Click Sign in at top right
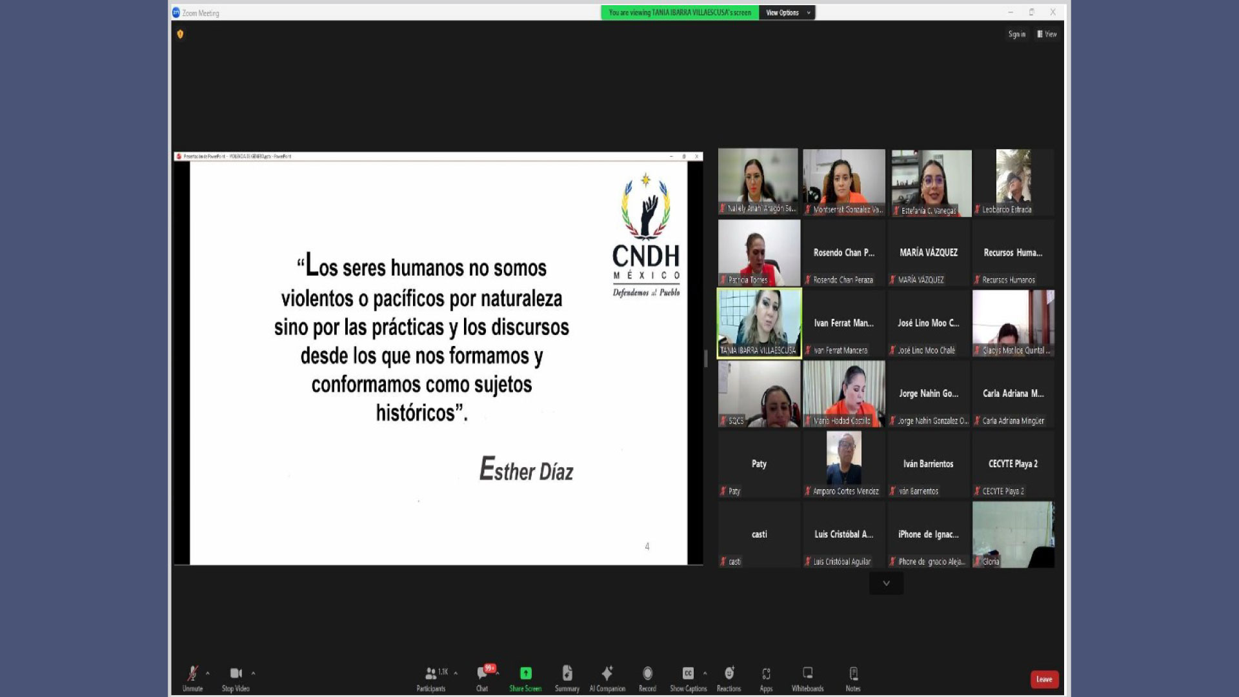Image resolution: width=1239 pixels, height=697 pixels. tap(1016, 34)
